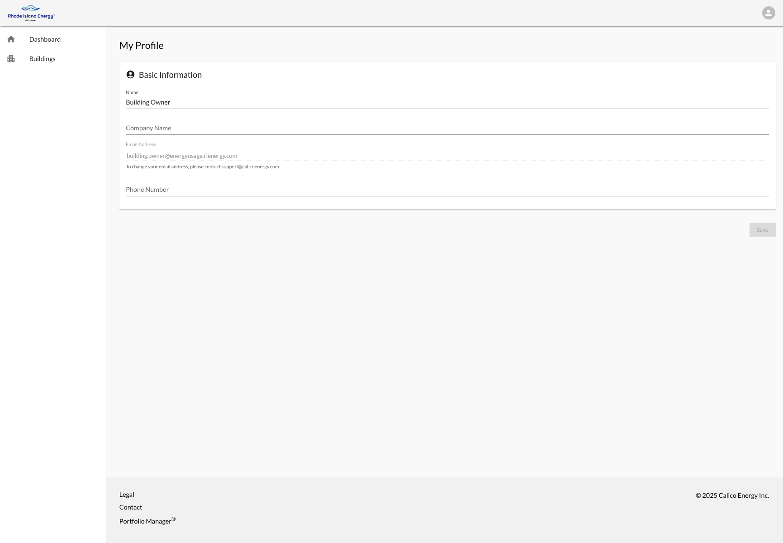Open Buildings from the sidebar menu

[42, 59]
